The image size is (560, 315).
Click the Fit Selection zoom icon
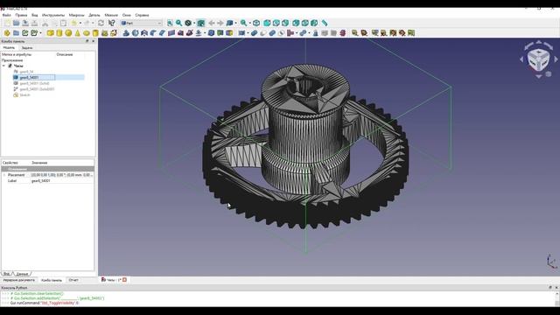click(178, 23)
